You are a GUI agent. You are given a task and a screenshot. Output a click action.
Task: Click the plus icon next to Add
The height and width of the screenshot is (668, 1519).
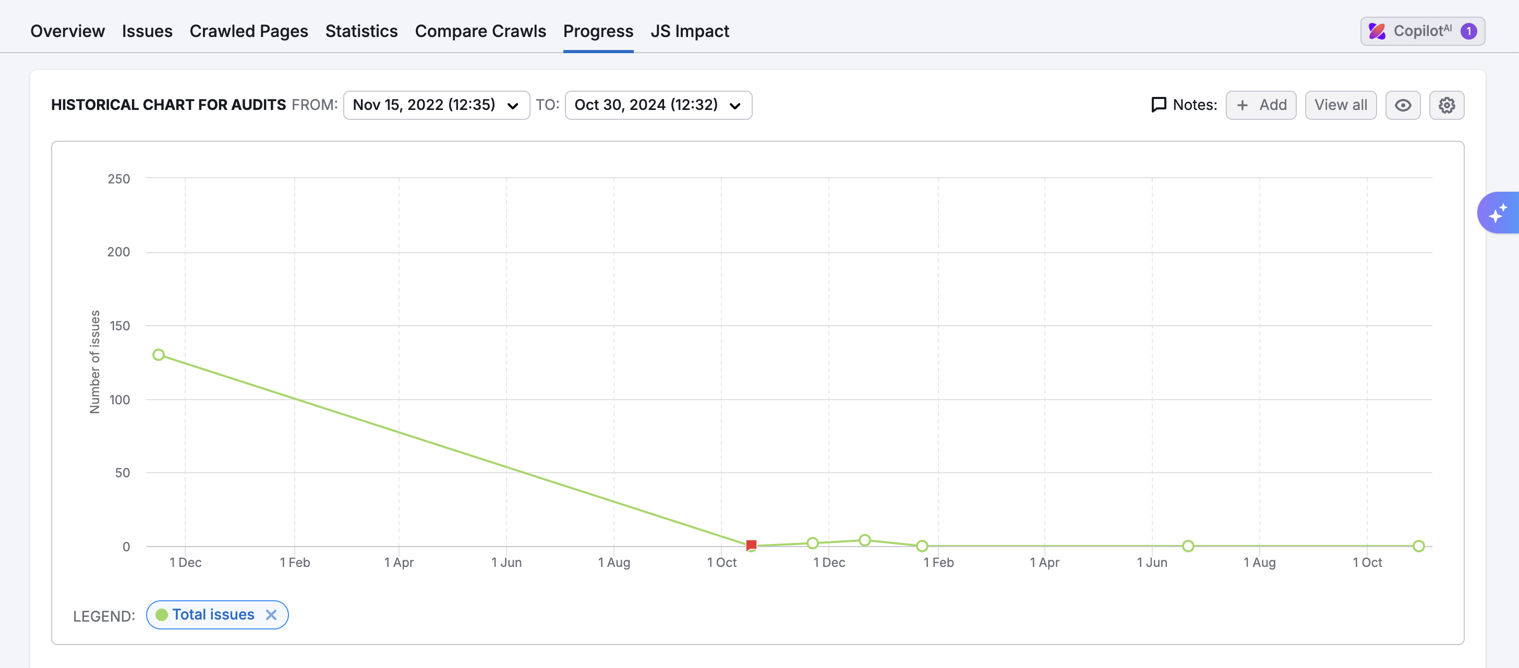pyautogui.click(x=1243, y=105)
